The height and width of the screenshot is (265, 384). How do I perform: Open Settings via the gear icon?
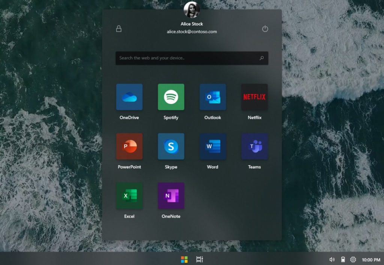pyautogui.click(x=353, y=259)
